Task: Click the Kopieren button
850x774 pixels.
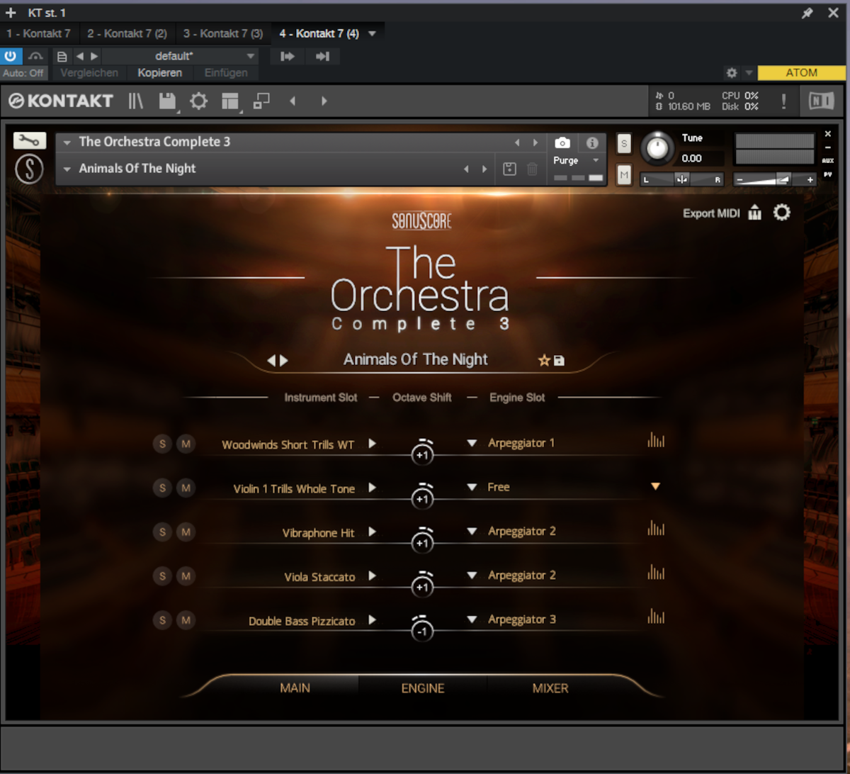Action: [160, 73]
